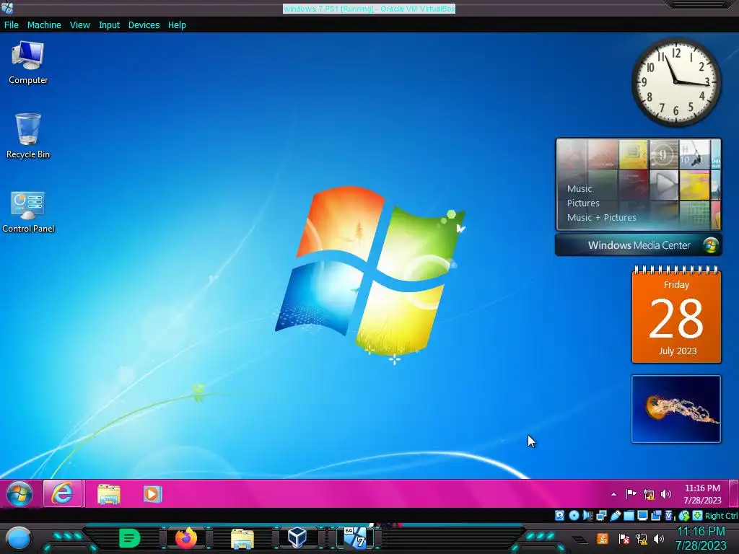This screenshot has width=739, height=554.
Task: Open the View menu
Action: click(79, 25)
